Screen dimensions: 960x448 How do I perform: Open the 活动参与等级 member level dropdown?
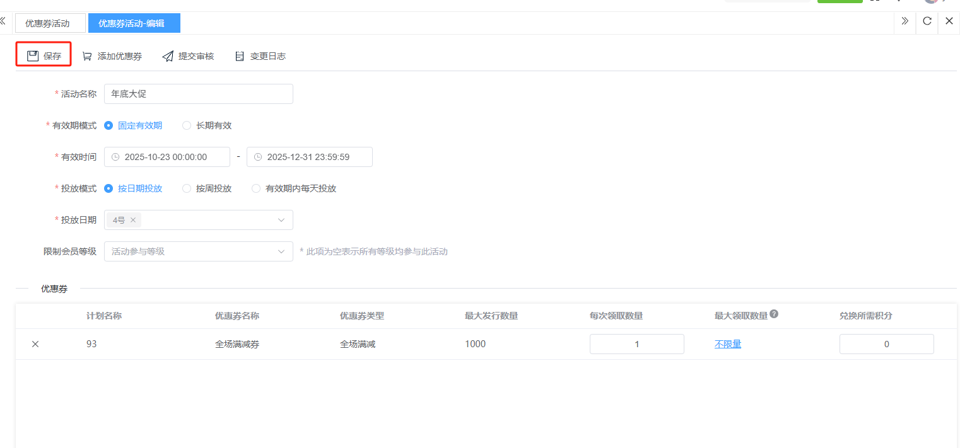281,251
